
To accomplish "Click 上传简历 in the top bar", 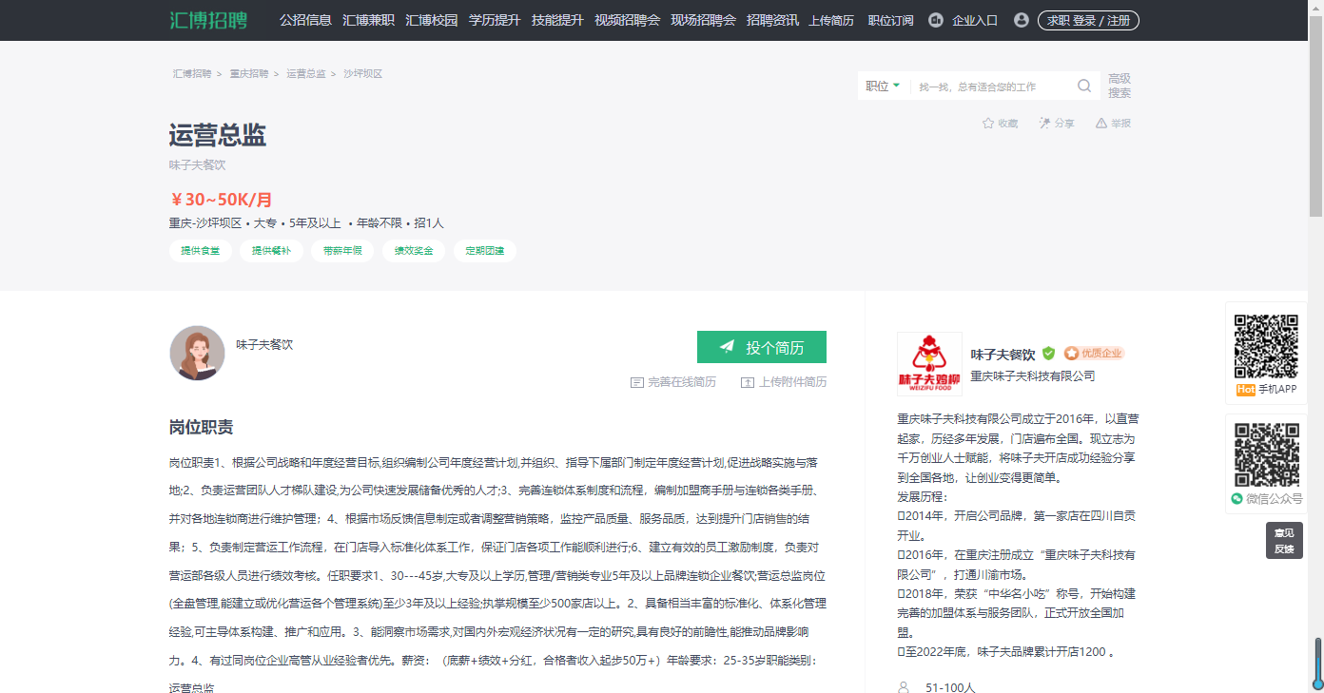I will (x=831, y=20).
